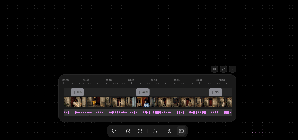Select the cursor pointer tool
This screenshot has width=298, height=140.
point(114,131)
